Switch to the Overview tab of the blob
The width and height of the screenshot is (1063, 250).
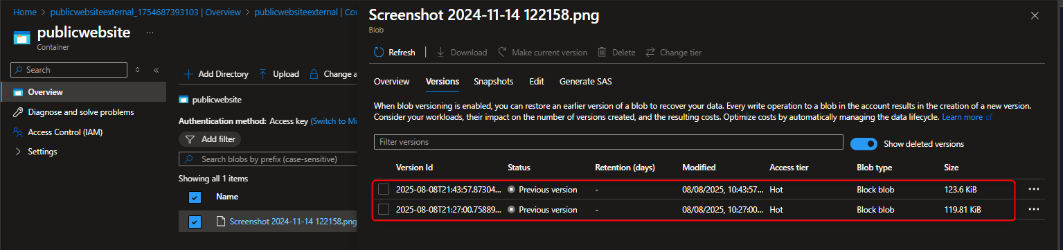[x=392, y=82]
